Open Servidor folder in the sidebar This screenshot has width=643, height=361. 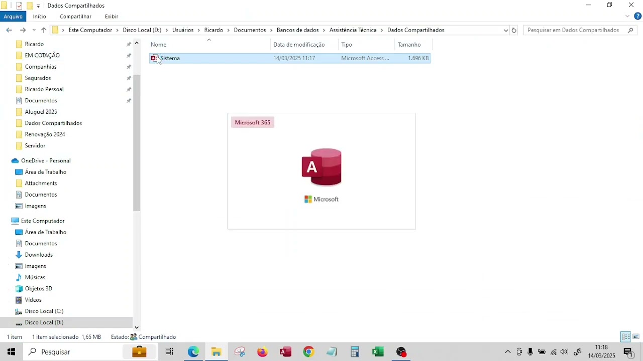coord(35,145)
